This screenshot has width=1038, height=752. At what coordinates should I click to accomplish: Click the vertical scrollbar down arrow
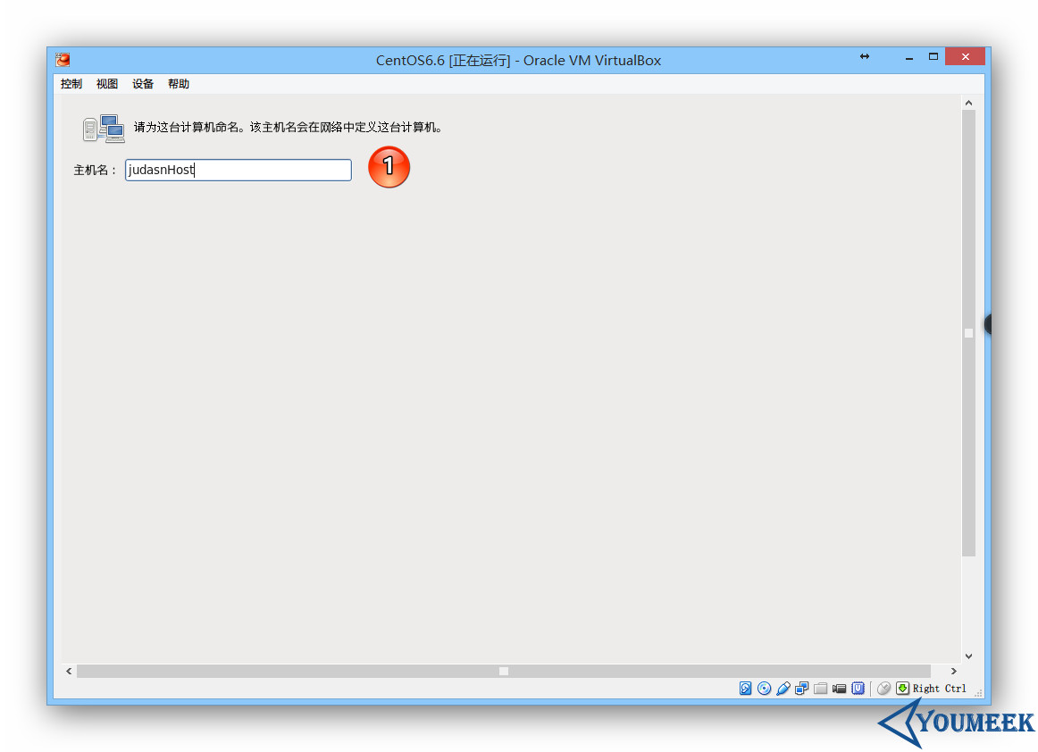(x=968, y=655)
